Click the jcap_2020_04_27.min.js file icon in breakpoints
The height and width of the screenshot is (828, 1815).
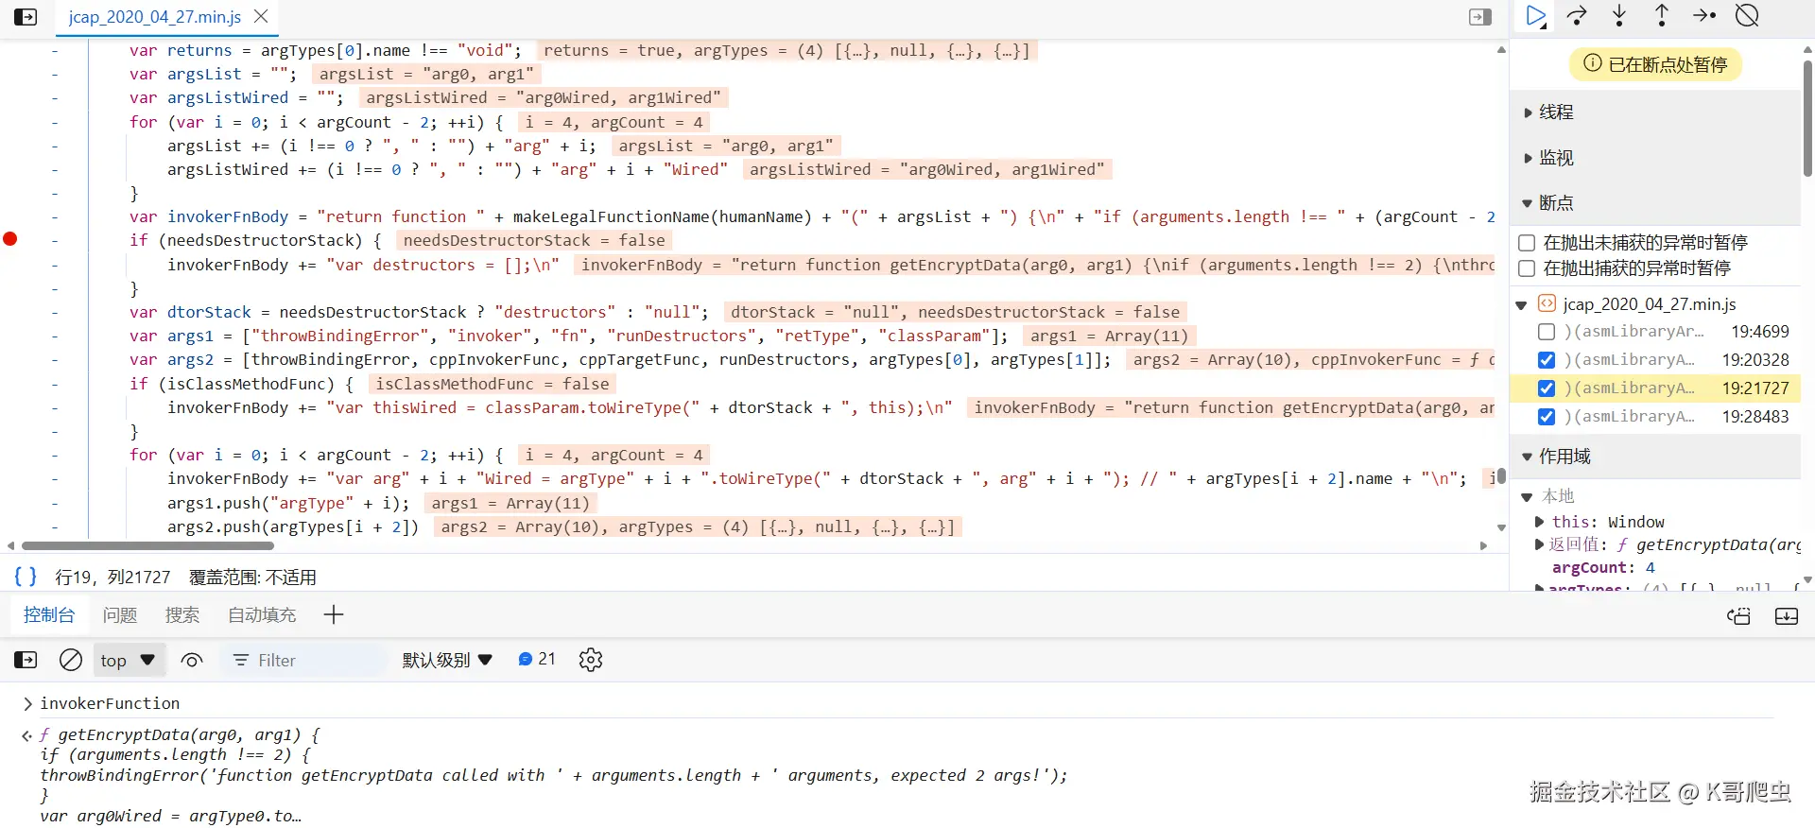(x=1547, y=303)
